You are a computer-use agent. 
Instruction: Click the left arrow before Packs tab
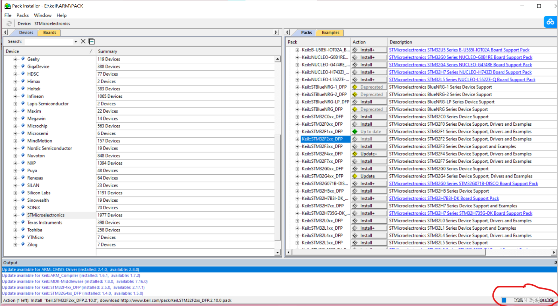coord(287,32)
